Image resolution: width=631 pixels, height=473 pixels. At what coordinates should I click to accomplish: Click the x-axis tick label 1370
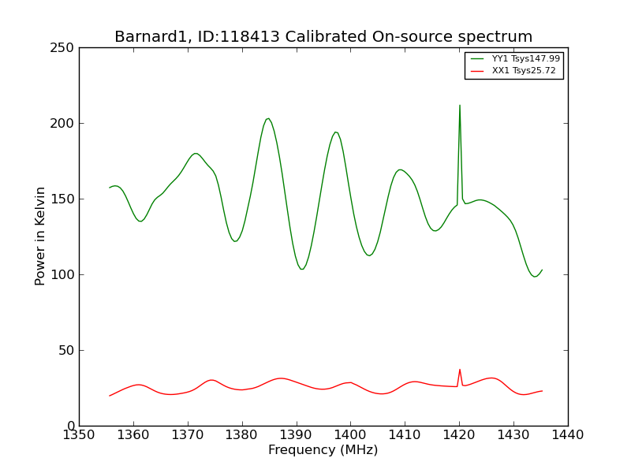[188, 435]
